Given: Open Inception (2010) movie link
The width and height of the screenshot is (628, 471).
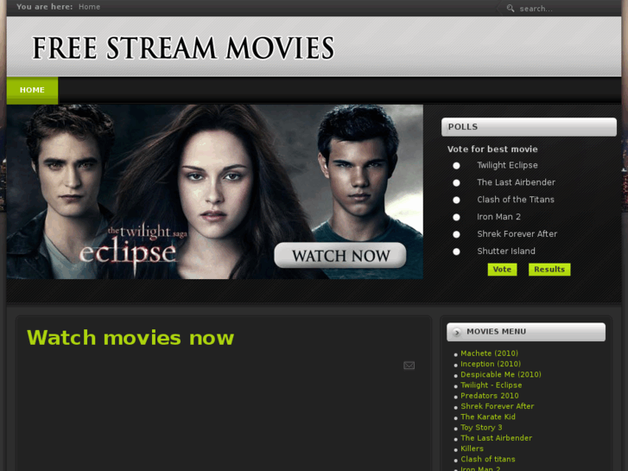Looking at the screenshot, I should (x=491, y=364).
